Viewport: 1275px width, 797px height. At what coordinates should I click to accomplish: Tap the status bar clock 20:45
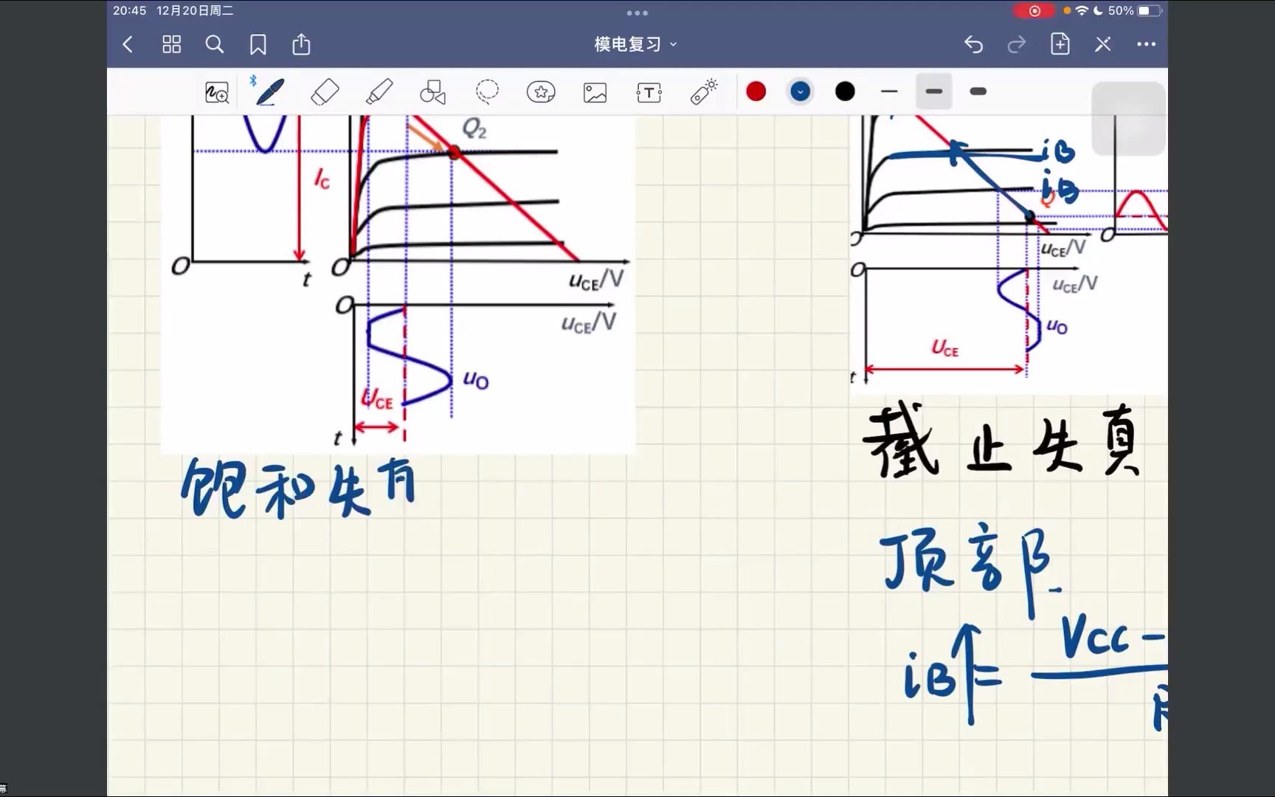[130, 10]
